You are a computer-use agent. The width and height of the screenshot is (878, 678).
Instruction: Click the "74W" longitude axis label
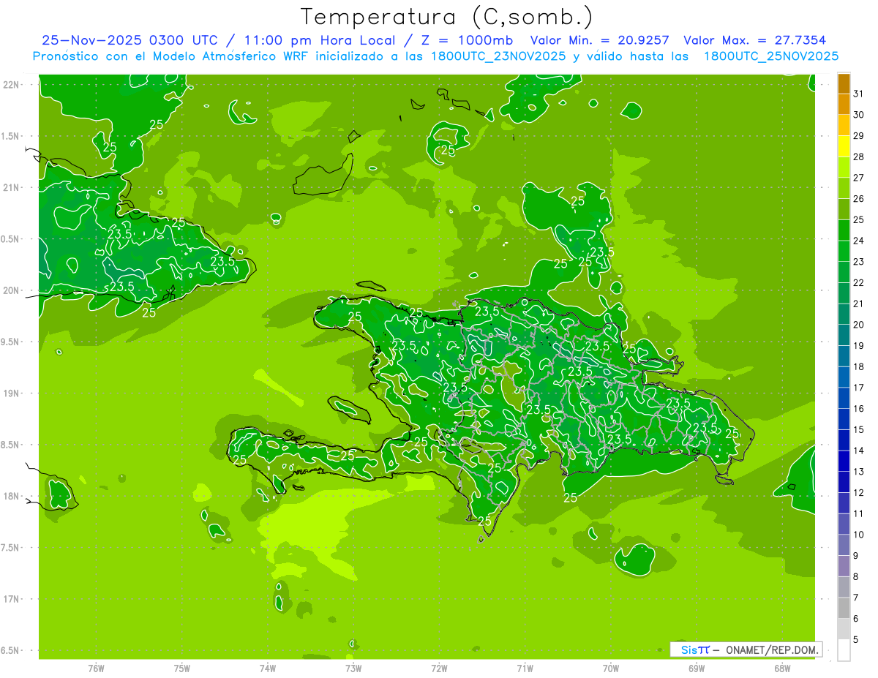coord(268,668)
